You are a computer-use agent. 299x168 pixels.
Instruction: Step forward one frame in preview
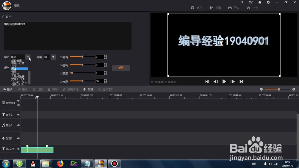tap(232, 82)
